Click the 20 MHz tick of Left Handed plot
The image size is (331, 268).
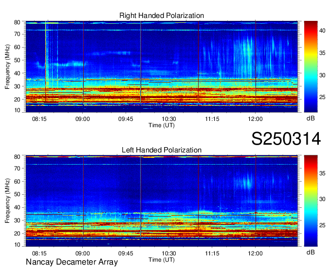click(x=17, y=234)
